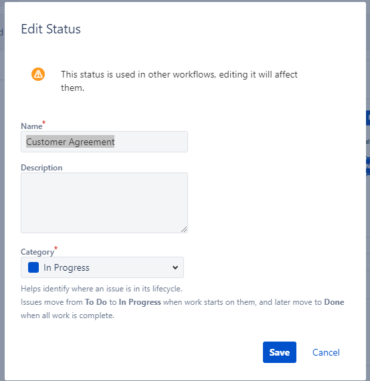Click the Category field label

click(37, 252)
